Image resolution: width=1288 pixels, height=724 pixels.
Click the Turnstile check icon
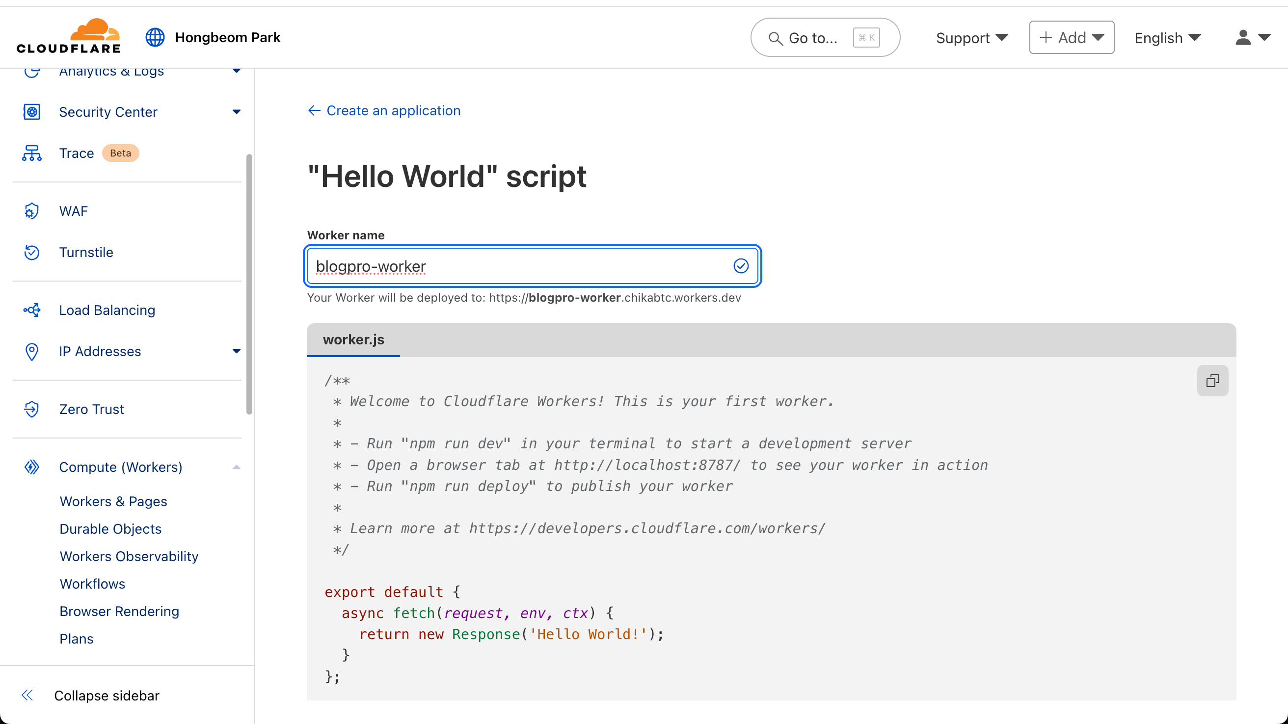tap(32, 252)
